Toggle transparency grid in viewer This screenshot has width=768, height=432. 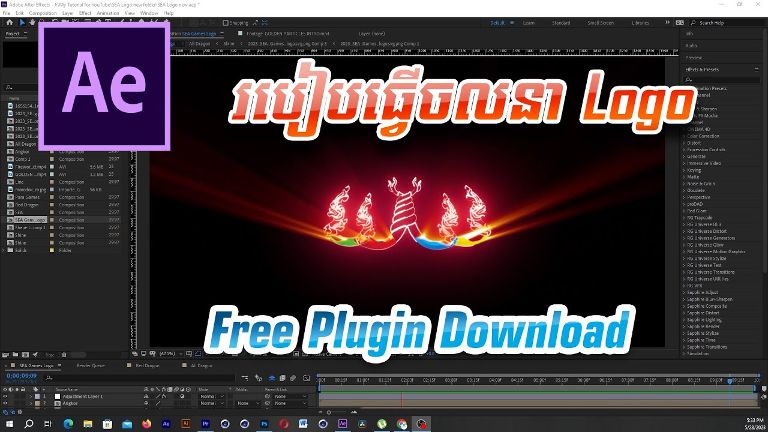(305, 354)
